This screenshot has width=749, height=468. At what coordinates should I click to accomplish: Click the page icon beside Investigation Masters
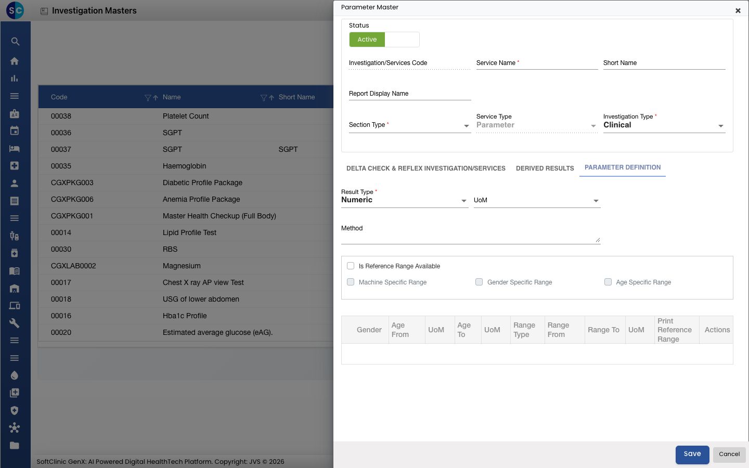(x=44, y=11)
